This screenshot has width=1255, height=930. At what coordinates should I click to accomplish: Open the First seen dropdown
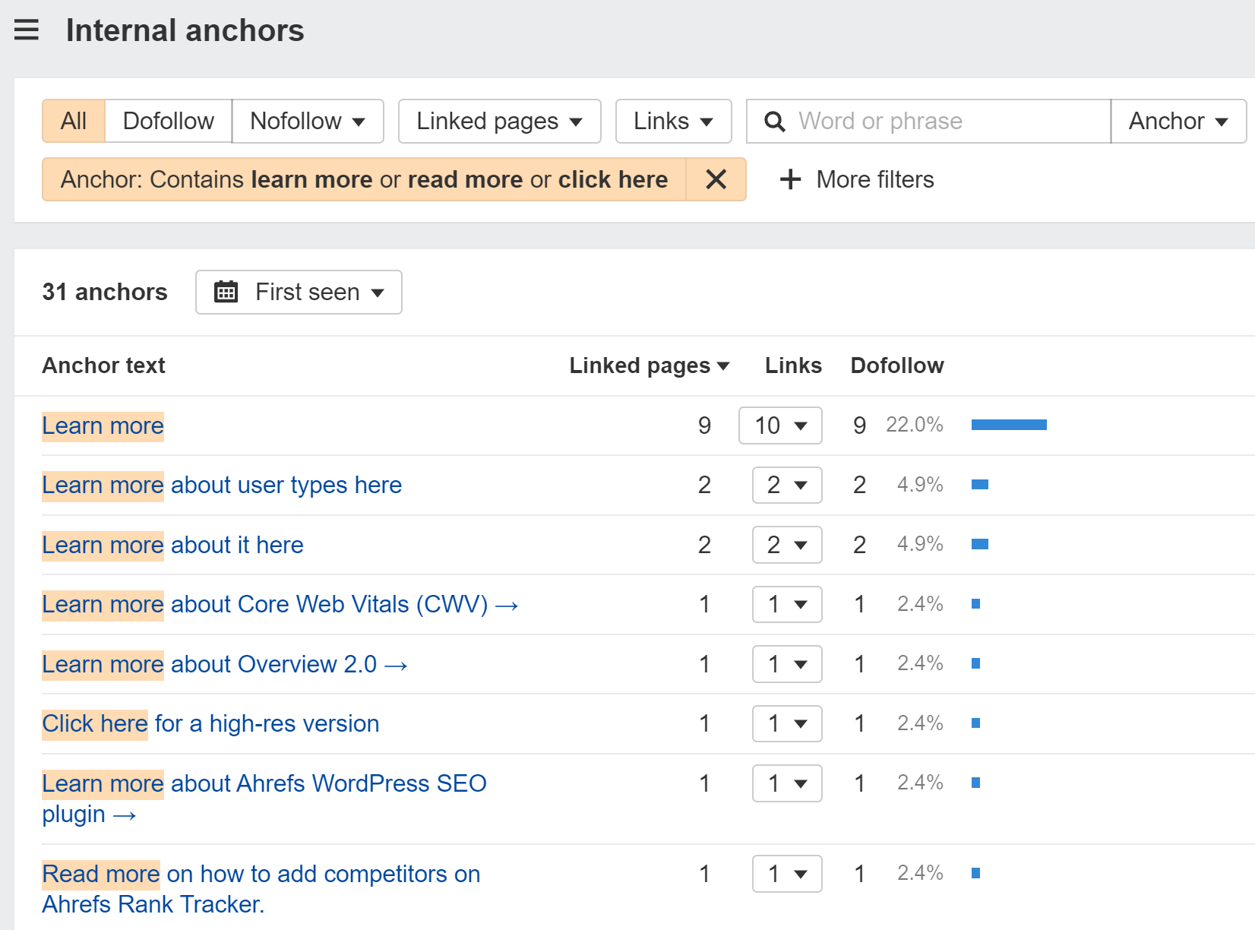(x=316, y=292)
